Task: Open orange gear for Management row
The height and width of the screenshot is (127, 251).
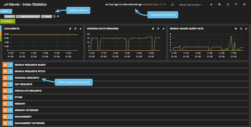Action: (5, 117)
